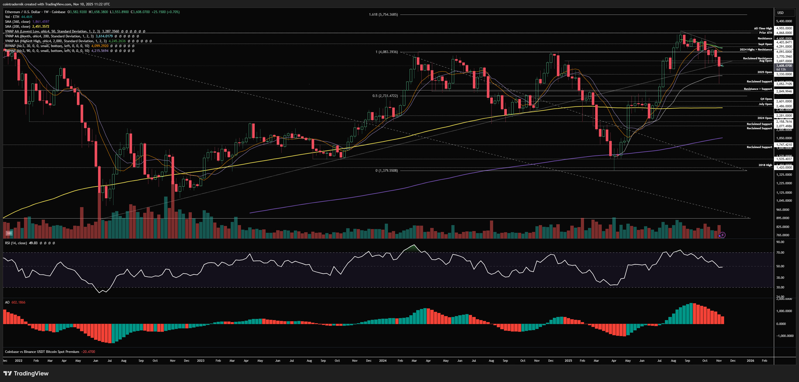Viewport: 799px width, 382px height.
Task: Click the small red 300 badge on volume
Action: click(x=9, y=233)
